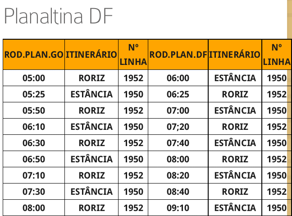This screenshot has height=216, width=292.
Task: Select the 07:30 time cell
Action: [x=34, y=192]
